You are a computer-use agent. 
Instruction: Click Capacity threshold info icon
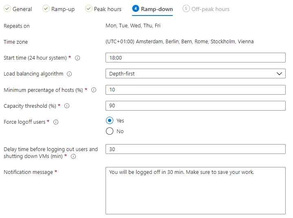67,106
